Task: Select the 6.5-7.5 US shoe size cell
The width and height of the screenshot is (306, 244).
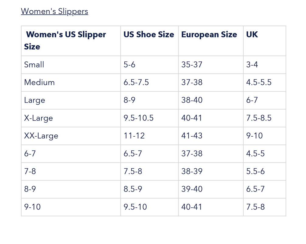Action: (x=136, y=82)
